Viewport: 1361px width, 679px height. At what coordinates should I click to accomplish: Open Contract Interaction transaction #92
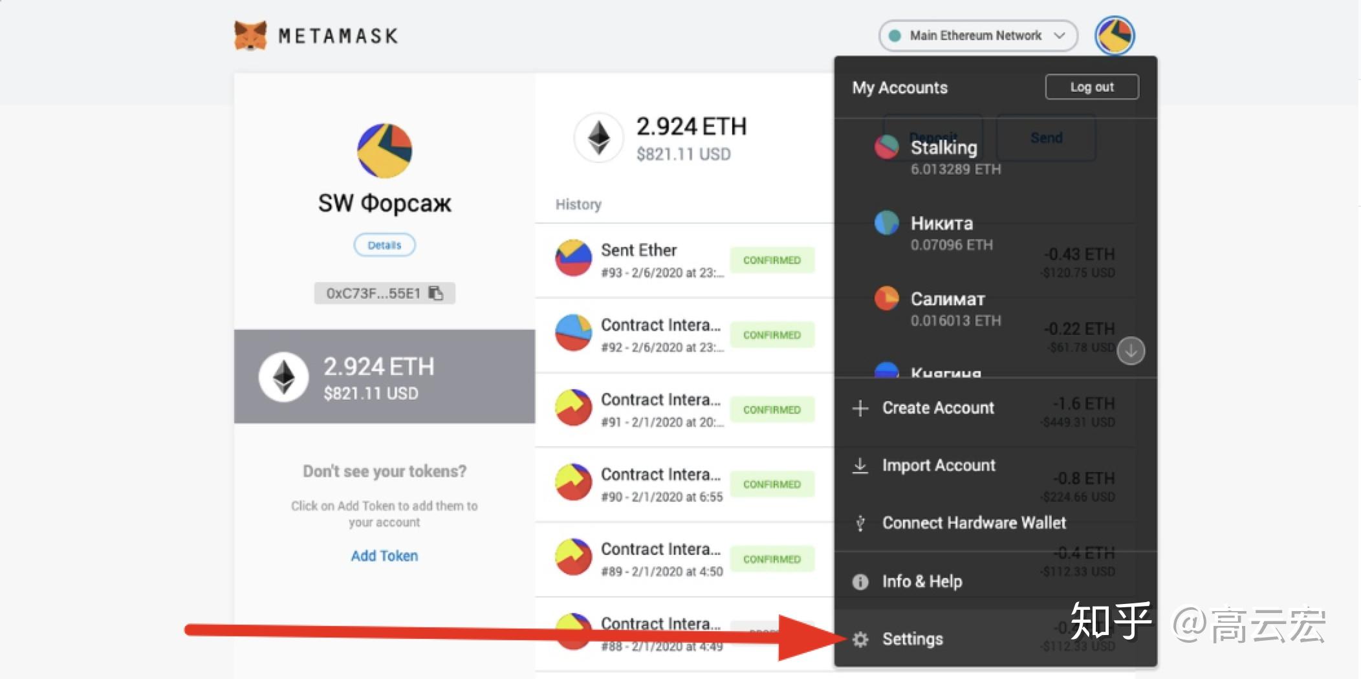[x=684, y=335]
